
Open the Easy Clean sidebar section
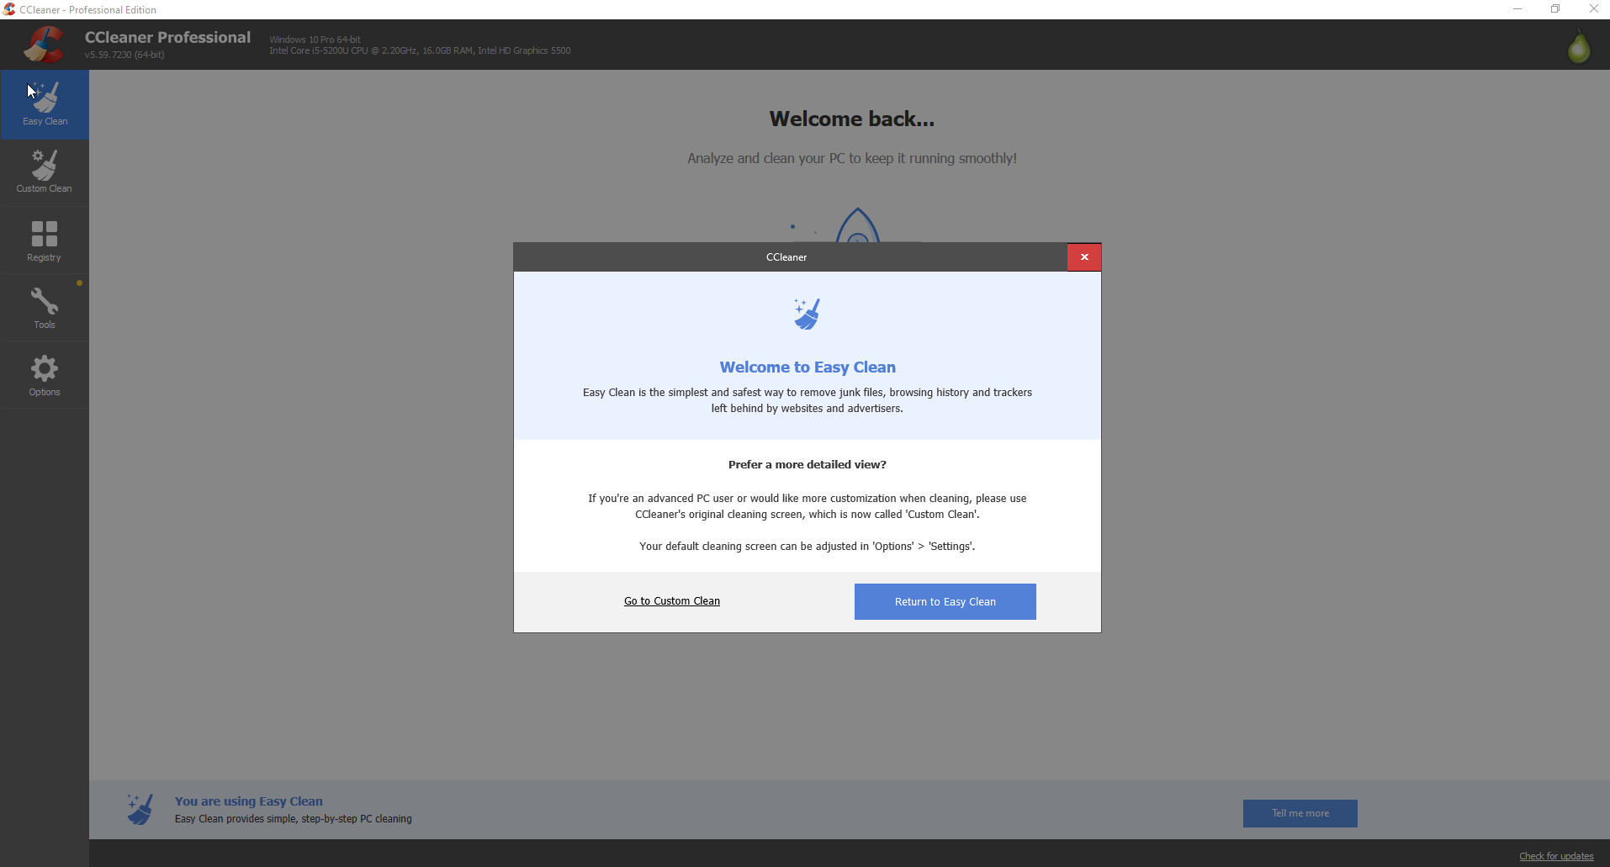point(45,105)
